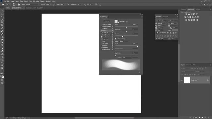Select the Horizontal Type tool

click(x=2, y=57)
